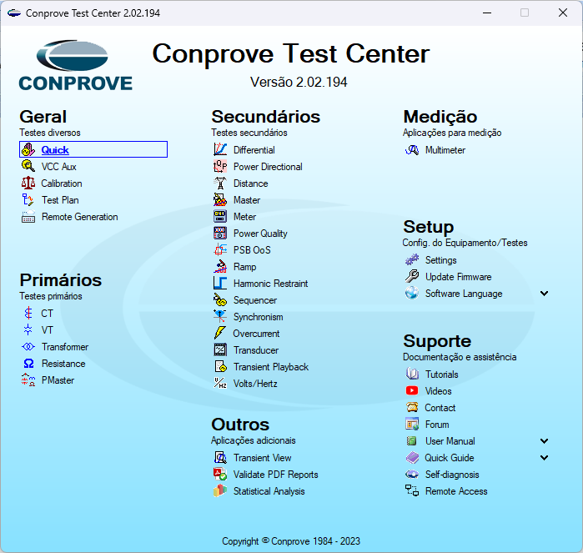The width and height of the screenshot is (583, 553).
Task: Click the Power Directional icon
Action: (220, 166)
